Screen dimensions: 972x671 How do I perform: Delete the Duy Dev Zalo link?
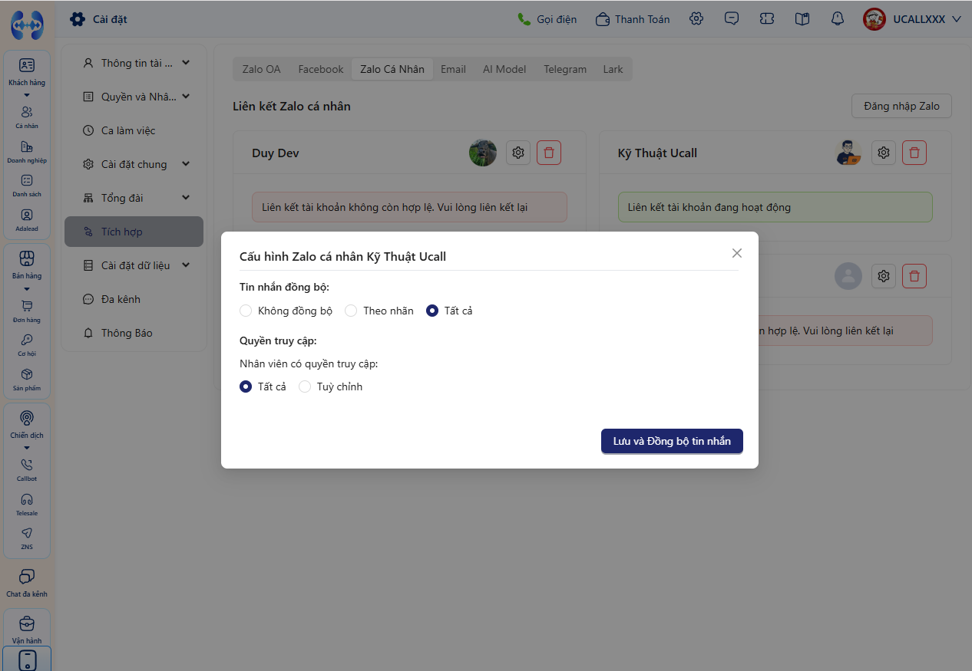click(x=549, y=153)
